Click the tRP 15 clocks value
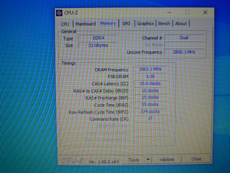Viewport: 230px width, 173px height. tap(150, 97)
